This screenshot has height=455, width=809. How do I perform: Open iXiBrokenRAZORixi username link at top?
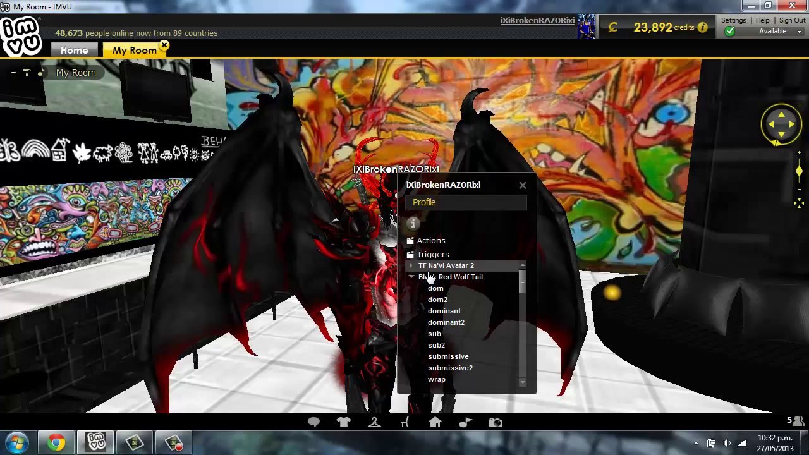537,20
